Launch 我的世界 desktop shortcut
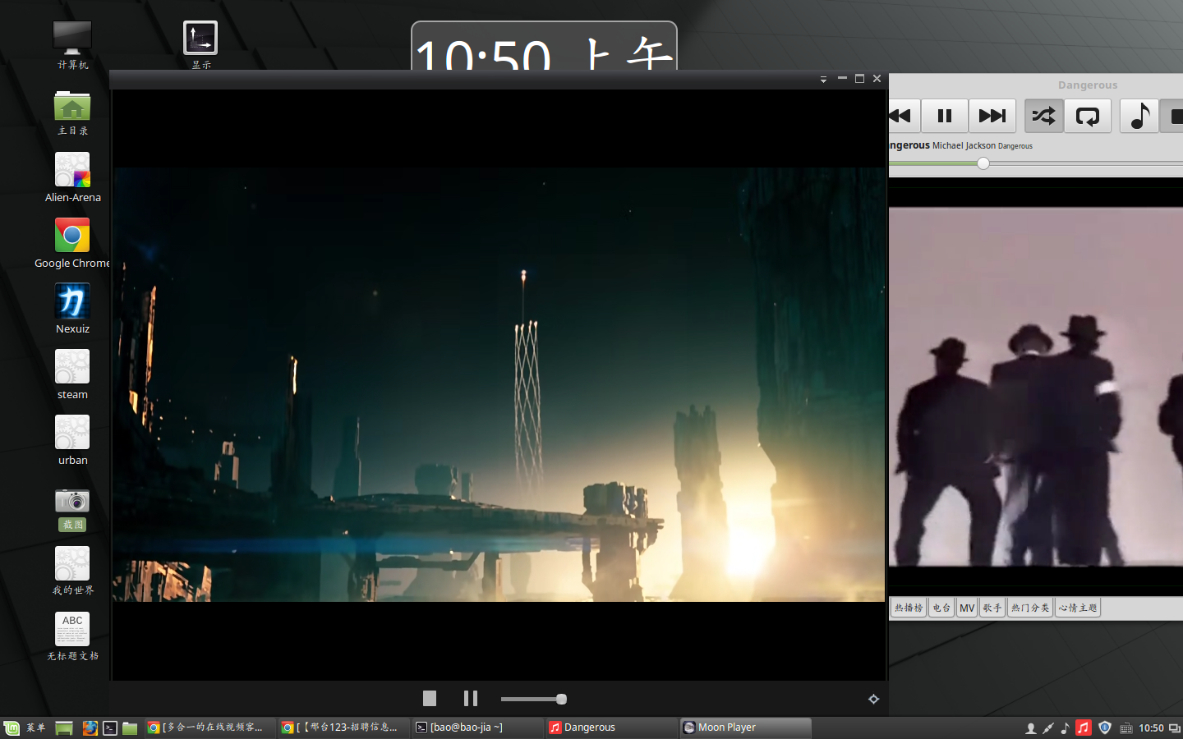 coord(72,571)
